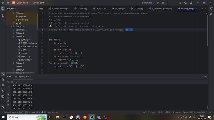The height and width of the screenshot is (120, 214).
Task: Start debugging with the bug icon
Action: pyautogui.click(x=163, y=3)
